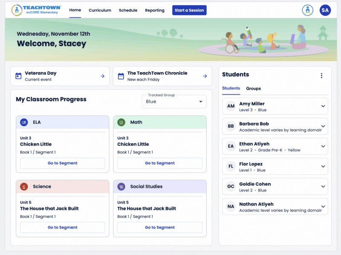Switch to the Groups tab
Viewport: 341px width, 255px height.
(254, 88)
